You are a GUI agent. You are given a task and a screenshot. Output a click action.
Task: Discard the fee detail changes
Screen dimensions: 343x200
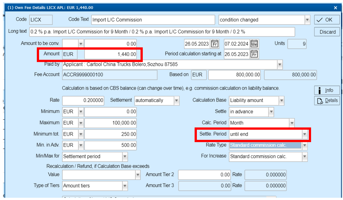click(x=327, y=32)
